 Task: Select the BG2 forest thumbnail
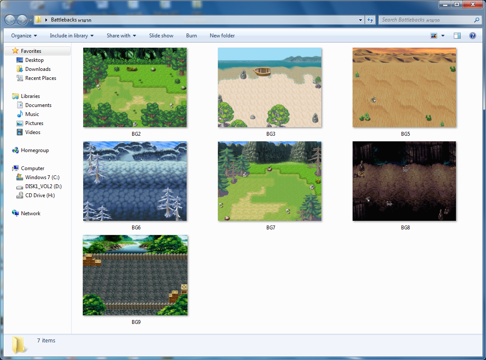135,87
